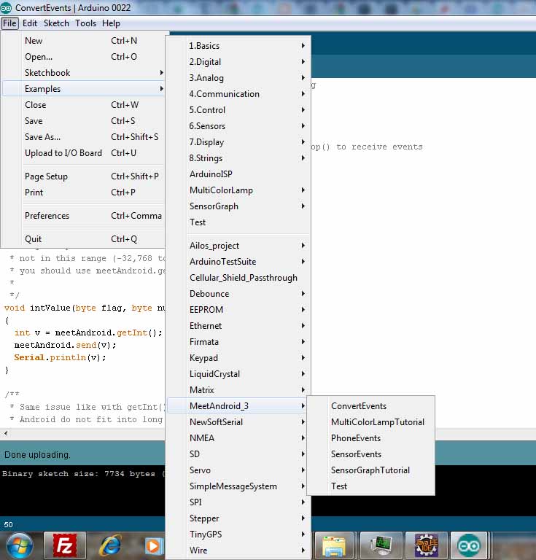Image resolution: width=536 pixels, height=560 pixels.
Task: Open Preferences from the File menu
Action: 83,216
